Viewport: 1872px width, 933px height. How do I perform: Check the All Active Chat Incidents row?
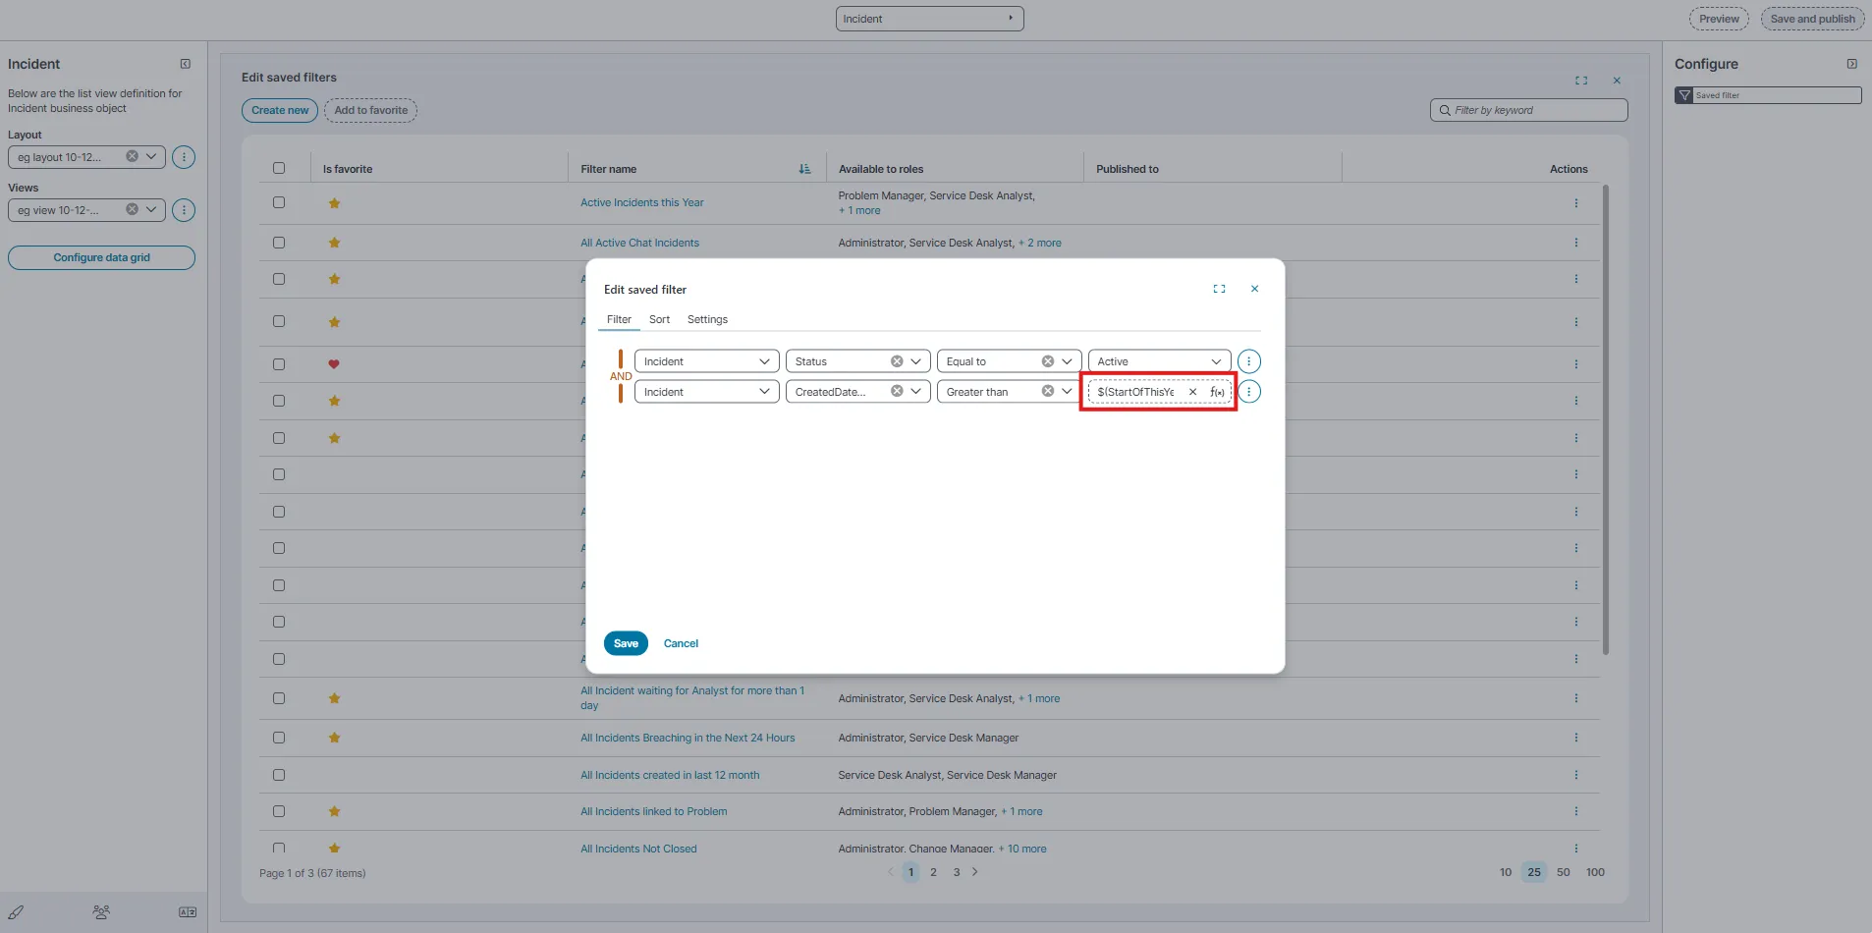[279, 243]
